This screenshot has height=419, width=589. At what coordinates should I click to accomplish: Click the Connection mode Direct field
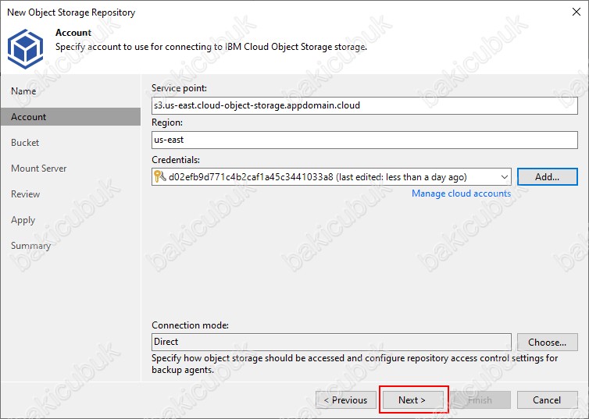pyautogui.click(x=331, y=342)
